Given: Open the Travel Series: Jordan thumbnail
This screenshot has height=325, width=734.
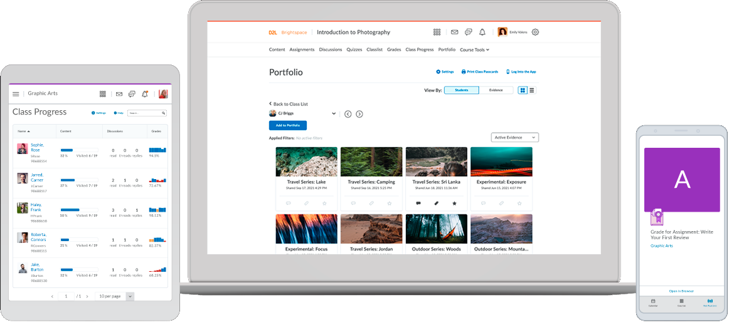Looking at the screenshot, I should point(371,229).
